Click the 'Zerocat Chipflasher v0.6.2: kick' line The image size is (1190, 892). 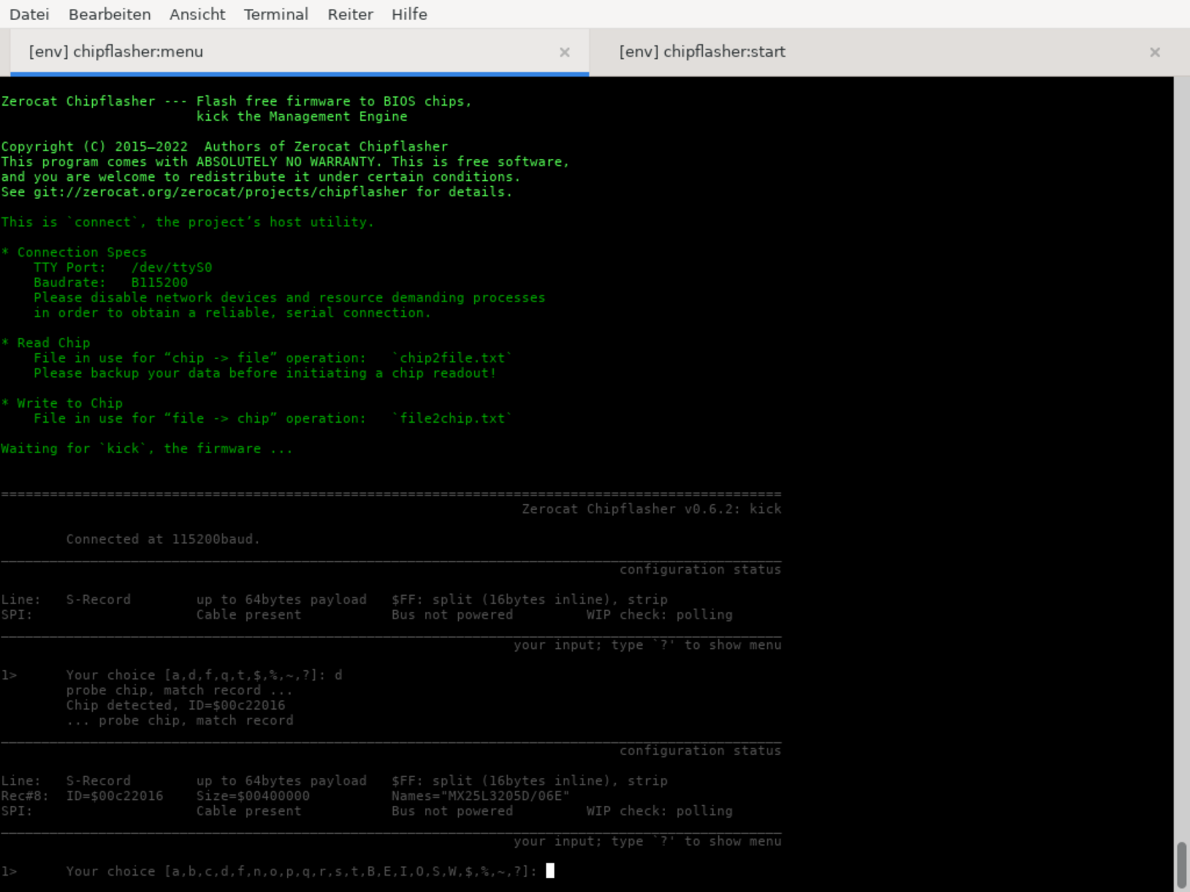(x=652, y=509)
